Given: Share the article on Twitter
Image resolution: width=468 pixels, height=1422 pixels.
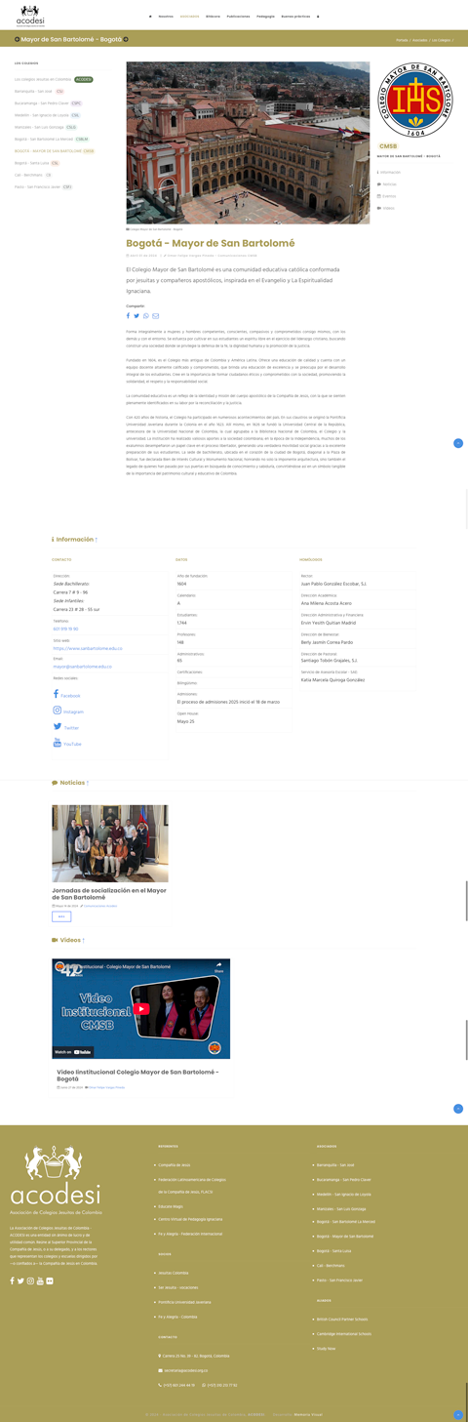Looking at the screenshot, I should [x=136, y=316].
